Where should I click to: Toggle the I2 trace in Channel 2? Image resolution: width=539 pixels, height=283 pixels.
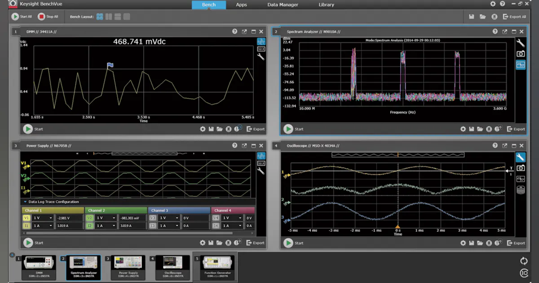coord(89,226)
